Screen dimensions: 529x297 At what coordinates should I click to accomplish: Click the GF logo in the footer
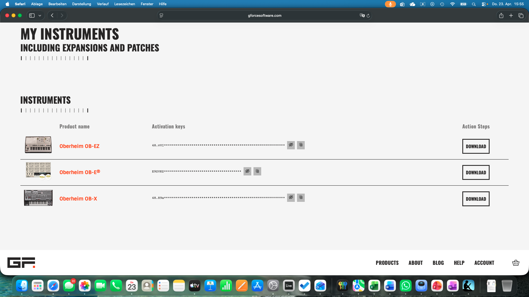21,263
